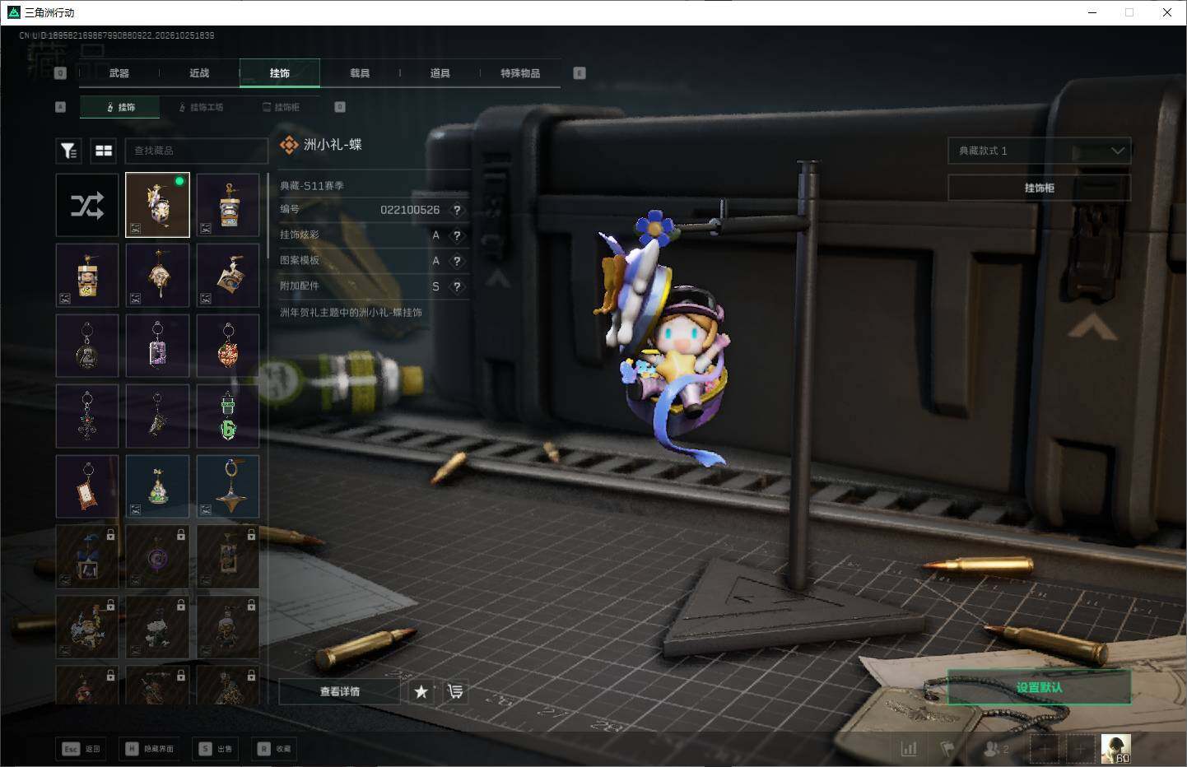Click the 设置默认 button

click(1039, 687)
